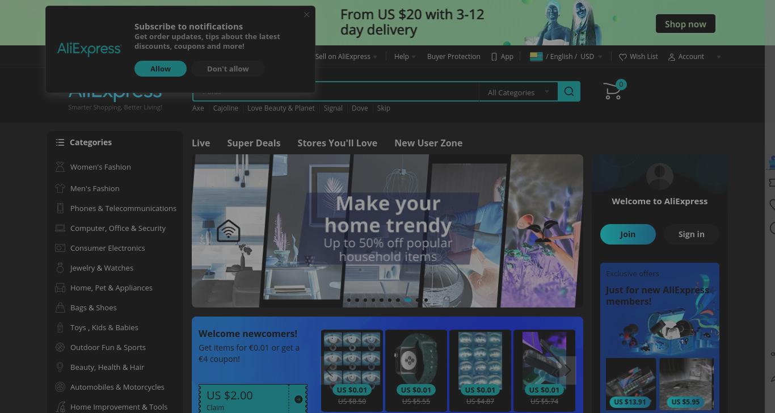Select the Cajoline search suggestion
The image size is (775, 413).
226,108
